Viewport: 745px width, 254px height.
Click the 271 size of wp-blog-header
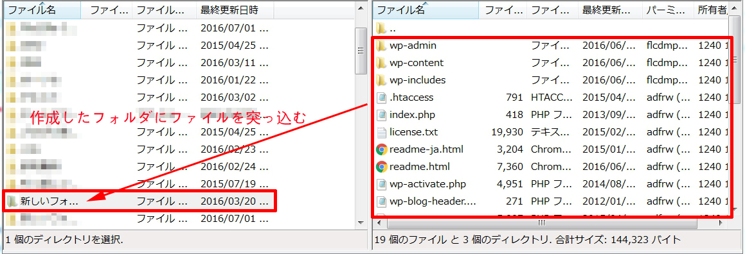tap(515, 201)
